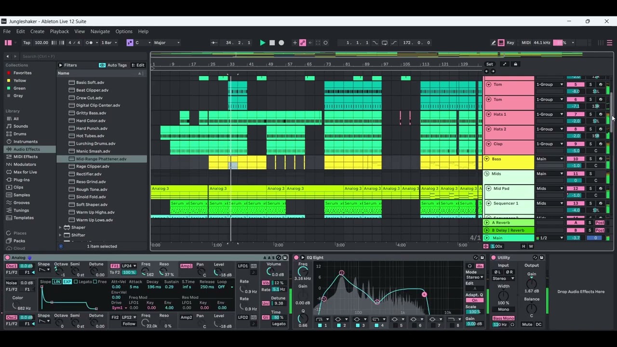617x347 pixels.
Task: Click the Punch-Out switch icon
Action: [x=393, y=43]
